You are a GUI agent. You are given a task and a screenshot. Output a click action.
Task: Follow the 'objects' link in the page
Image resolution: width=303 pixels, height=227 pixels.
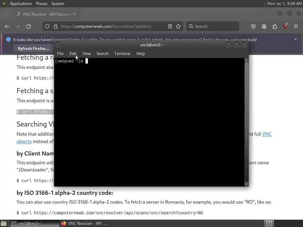click(24, 142)
